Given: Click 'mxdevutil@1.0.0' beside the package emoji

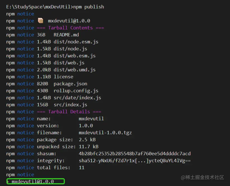Looking at the screenshot, I should [69, 21].
